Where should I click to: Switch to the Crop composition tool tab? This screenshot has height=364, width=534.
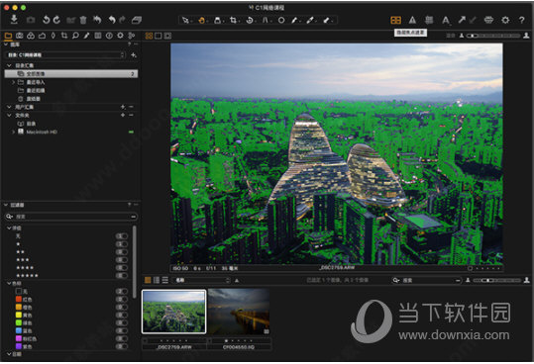coord(64,36)
